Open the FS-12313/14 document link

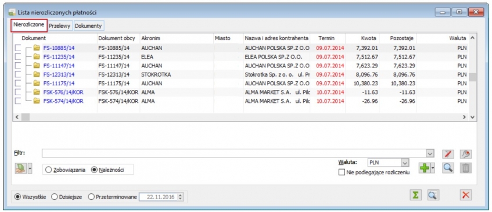(x=59, y=75)
